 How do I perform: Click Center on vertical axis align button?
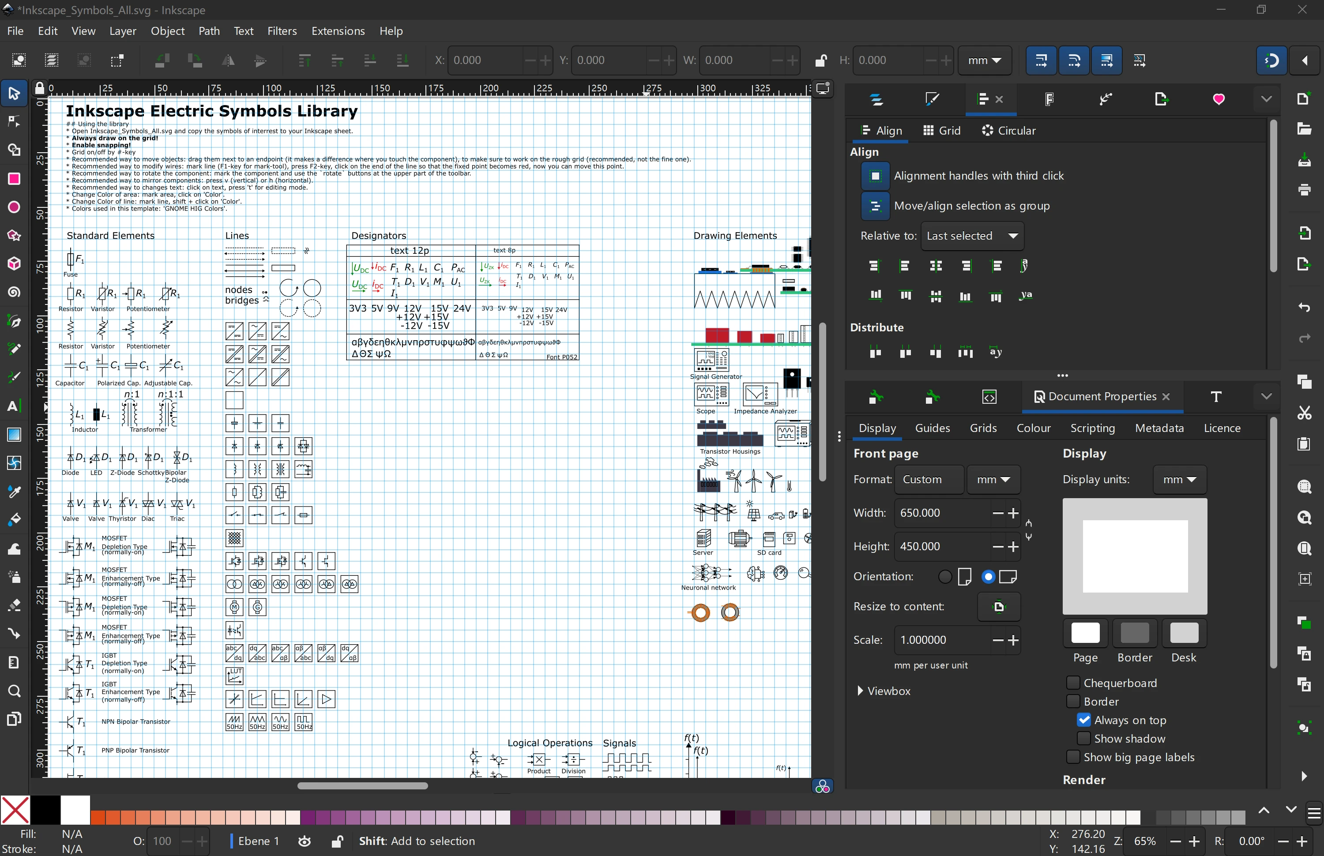936,266
